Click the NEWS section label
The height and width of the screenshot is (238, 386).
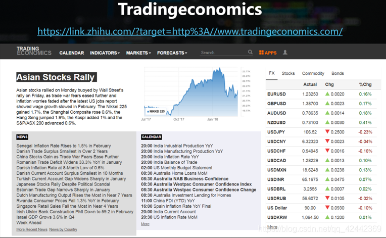[22, 137]
